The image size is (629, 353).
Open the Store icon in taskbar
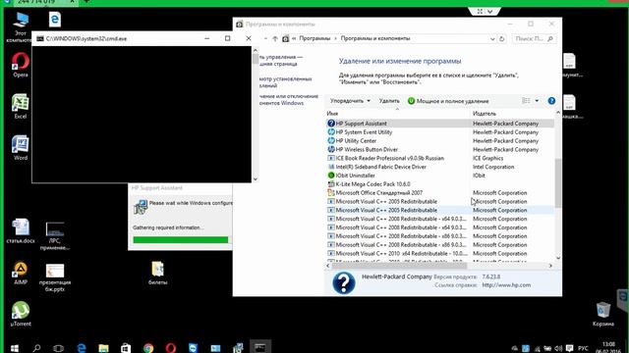click(126, 348)
